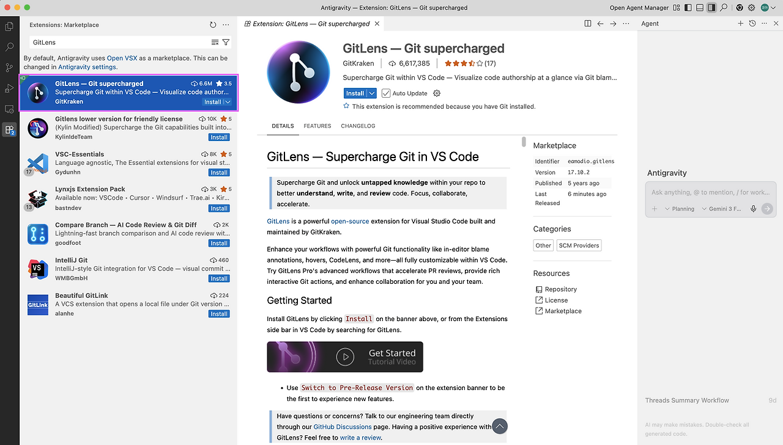
Task: Install the Lynxjs Extension Pack
Action: click(x=219, y=208)
